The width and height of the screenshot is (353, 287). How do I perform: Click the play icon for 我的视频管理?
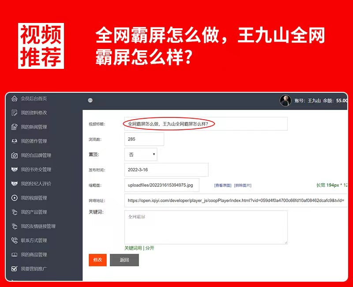coord(15,198)
